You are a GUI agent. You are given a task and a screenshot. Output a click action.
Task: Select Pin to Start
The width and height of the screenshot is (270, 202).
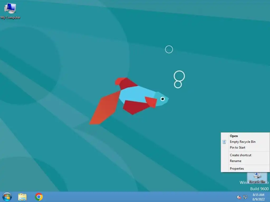click(x=245, y=148)
